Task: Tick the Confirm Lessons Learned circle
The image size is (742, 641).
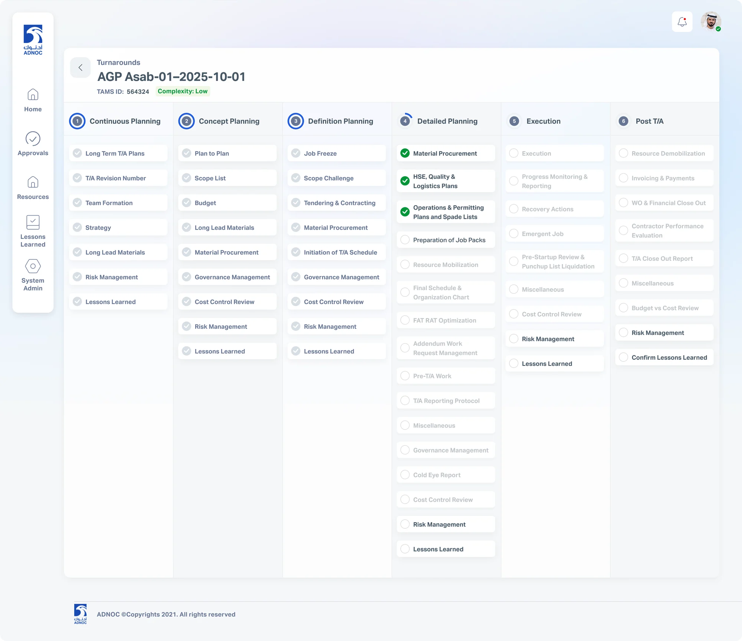Action: (624, 357)
